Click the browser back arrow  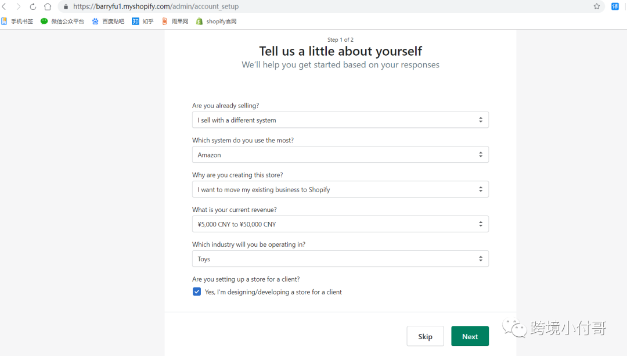[5, 6]
